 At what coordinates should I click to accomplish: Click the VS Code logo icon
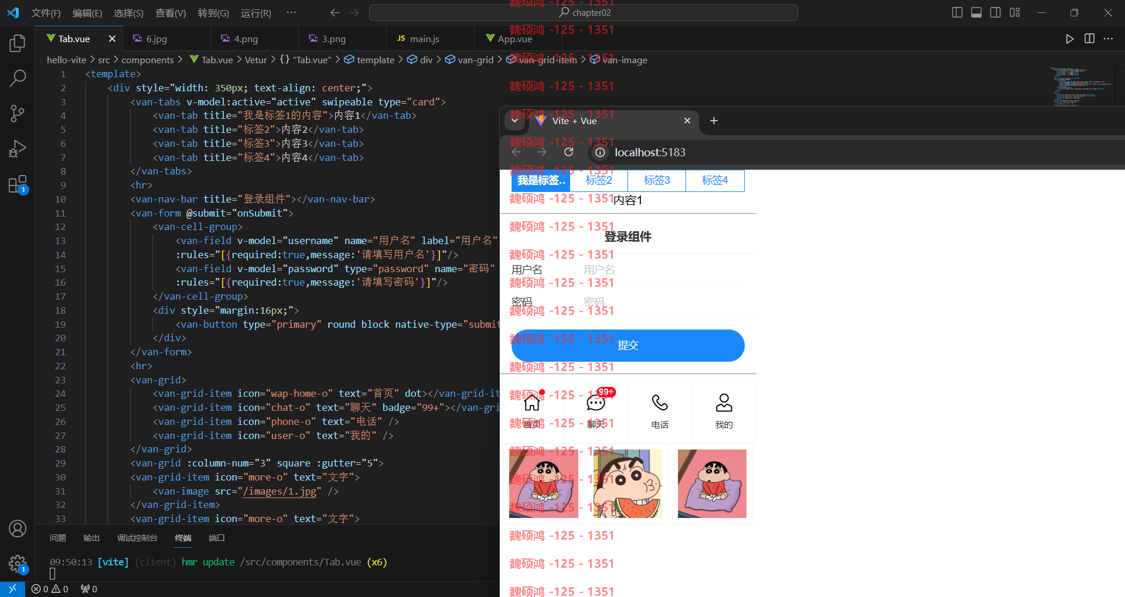[13, 12]
